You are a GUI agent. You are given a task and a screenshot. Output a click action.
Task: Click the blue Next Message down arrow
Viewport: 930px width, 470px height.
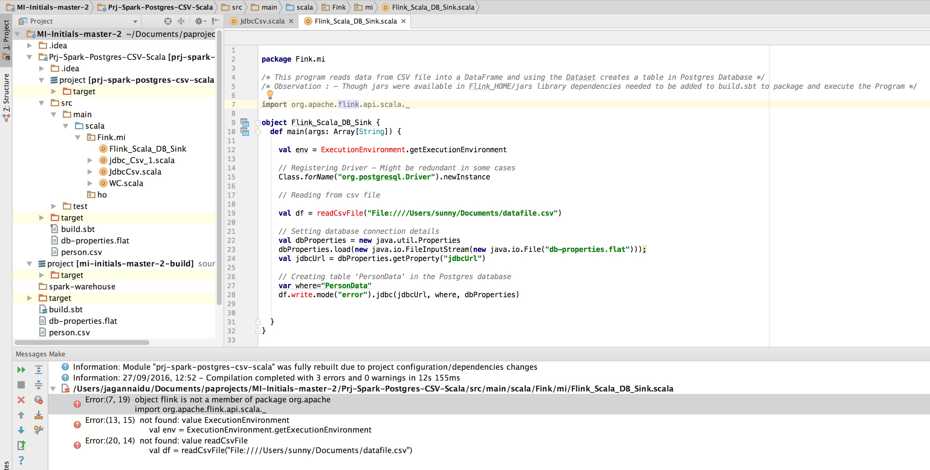tap(21, 430)
